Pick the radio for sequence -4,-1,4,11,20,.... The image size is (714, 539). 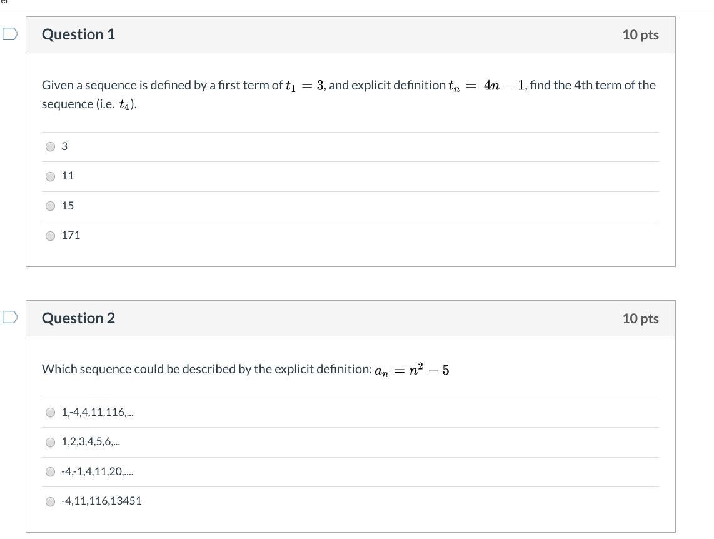51,471
